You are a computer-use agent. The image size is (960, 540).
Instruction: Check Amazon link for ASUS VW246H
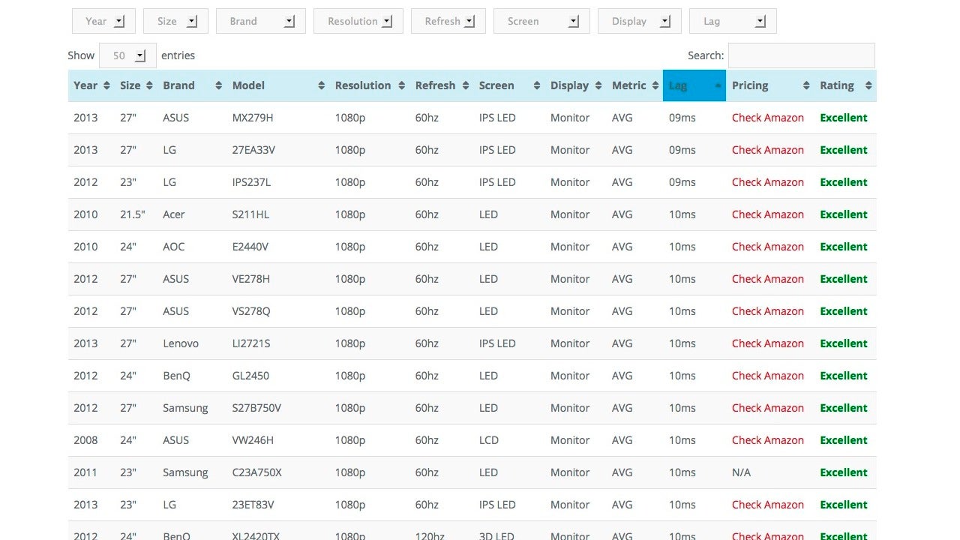[x=767, y=440]
